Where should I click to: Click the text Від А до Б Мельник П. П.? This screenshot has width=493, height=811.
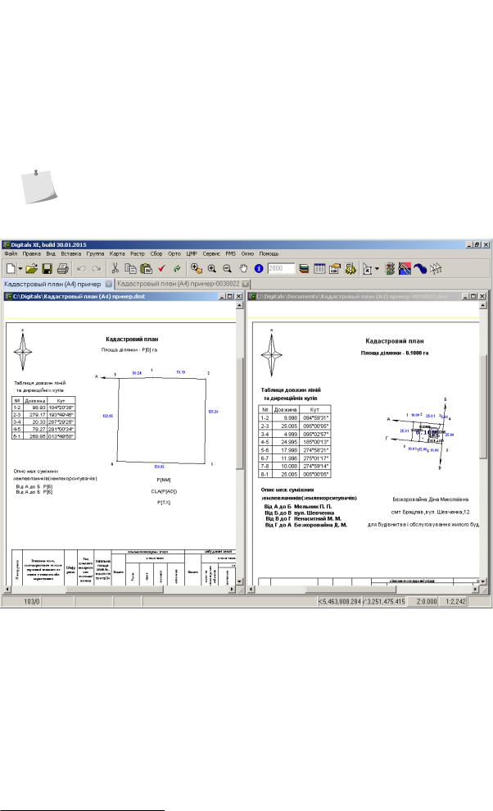[x=297, y=506]
